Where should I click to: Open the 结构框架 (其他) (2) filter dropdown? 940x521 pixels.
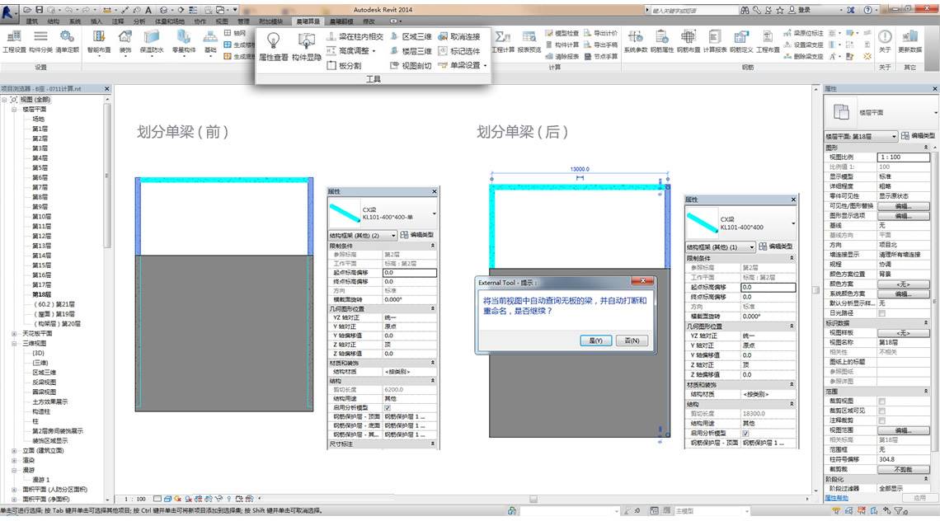(362, 235)
